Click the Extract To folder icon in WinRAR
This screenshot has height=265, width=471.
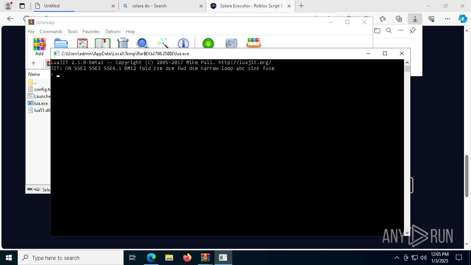[x=61, y=43]
